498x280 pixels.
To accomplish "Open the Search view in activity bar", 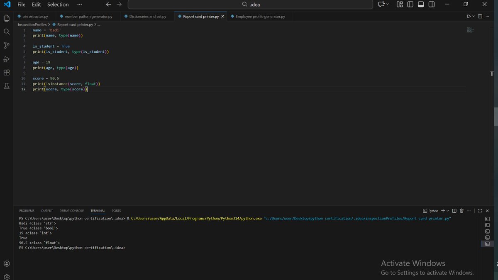I will (x=7, y=32).
